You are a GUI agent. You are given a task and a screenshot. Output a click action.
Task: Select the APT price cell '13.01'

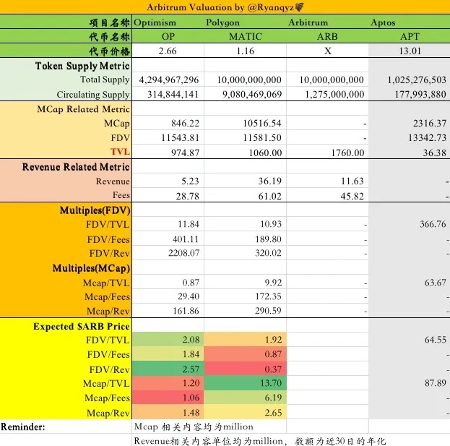coord(410,51)
